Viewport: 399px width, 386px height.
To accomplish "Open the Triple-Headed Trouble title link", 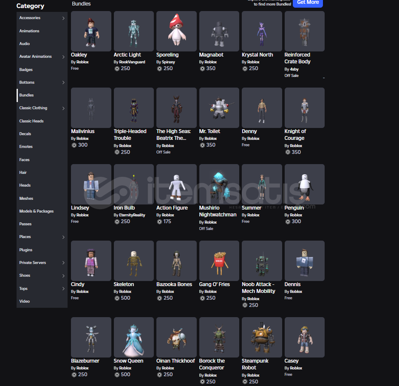I will click(x=130, y=135).
